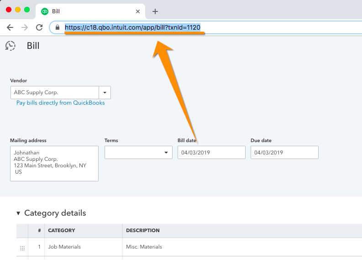
Task: Click the macOS red close window button
Action: 9,10
